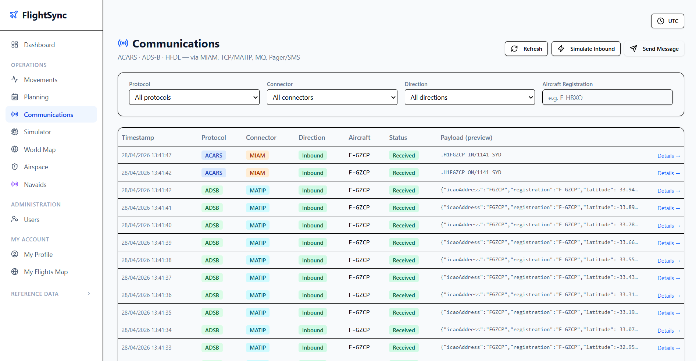Click the My Profile avatar icon
Viewport: 696px width, 361px height.
tap(15, 254)
